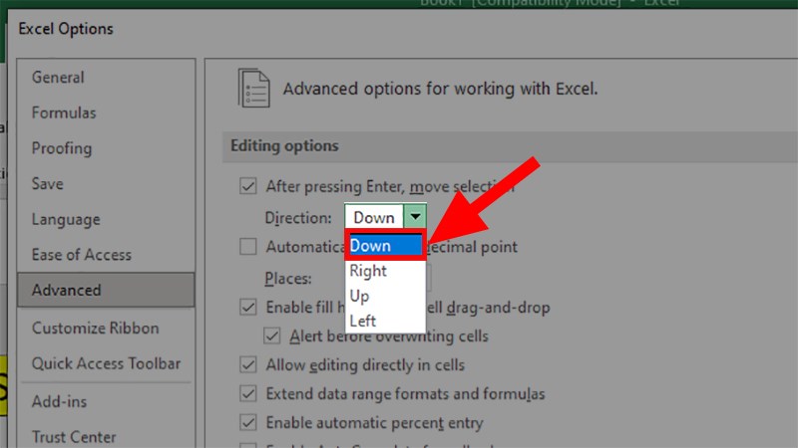Pick Up in the Direction list

pos(358,296)
